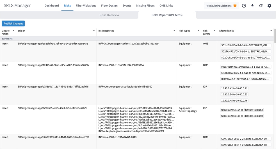
Task: Navigate to the OMS Links section
Action: [x=166, y=6]
